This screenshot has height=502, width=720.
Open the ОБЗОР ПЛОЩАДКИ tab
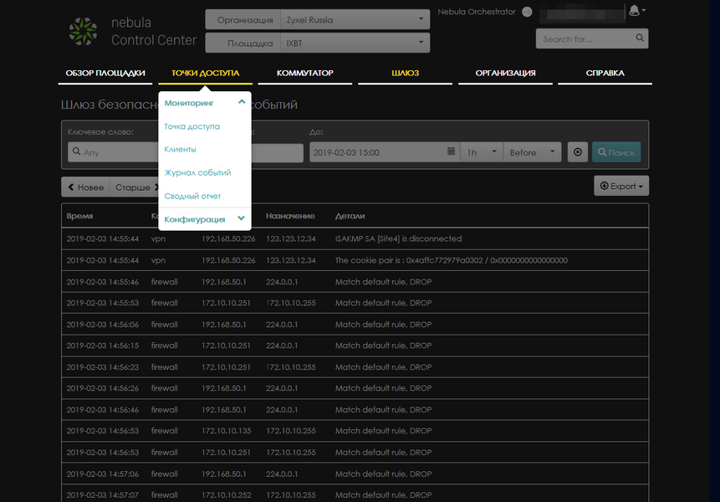pyautogui.click(x=105, y=73)
